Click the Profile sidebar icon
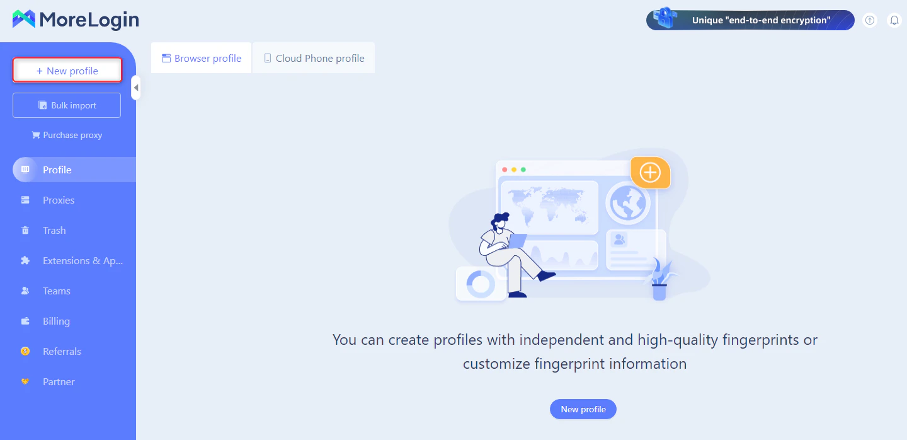Viewport: 907px width, 440px height. coord(25,170)
